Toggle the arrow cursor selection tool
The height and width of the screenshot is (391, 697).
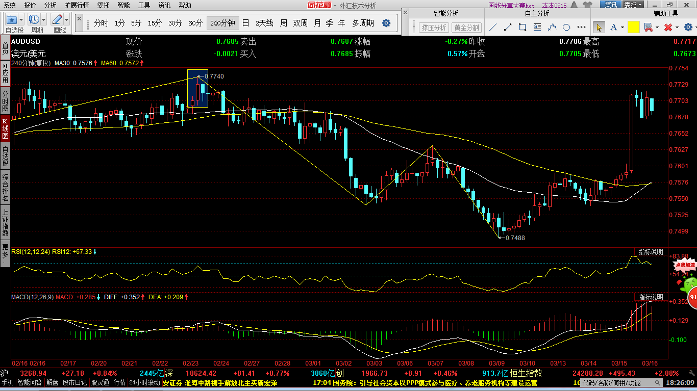tap(599, 27)
